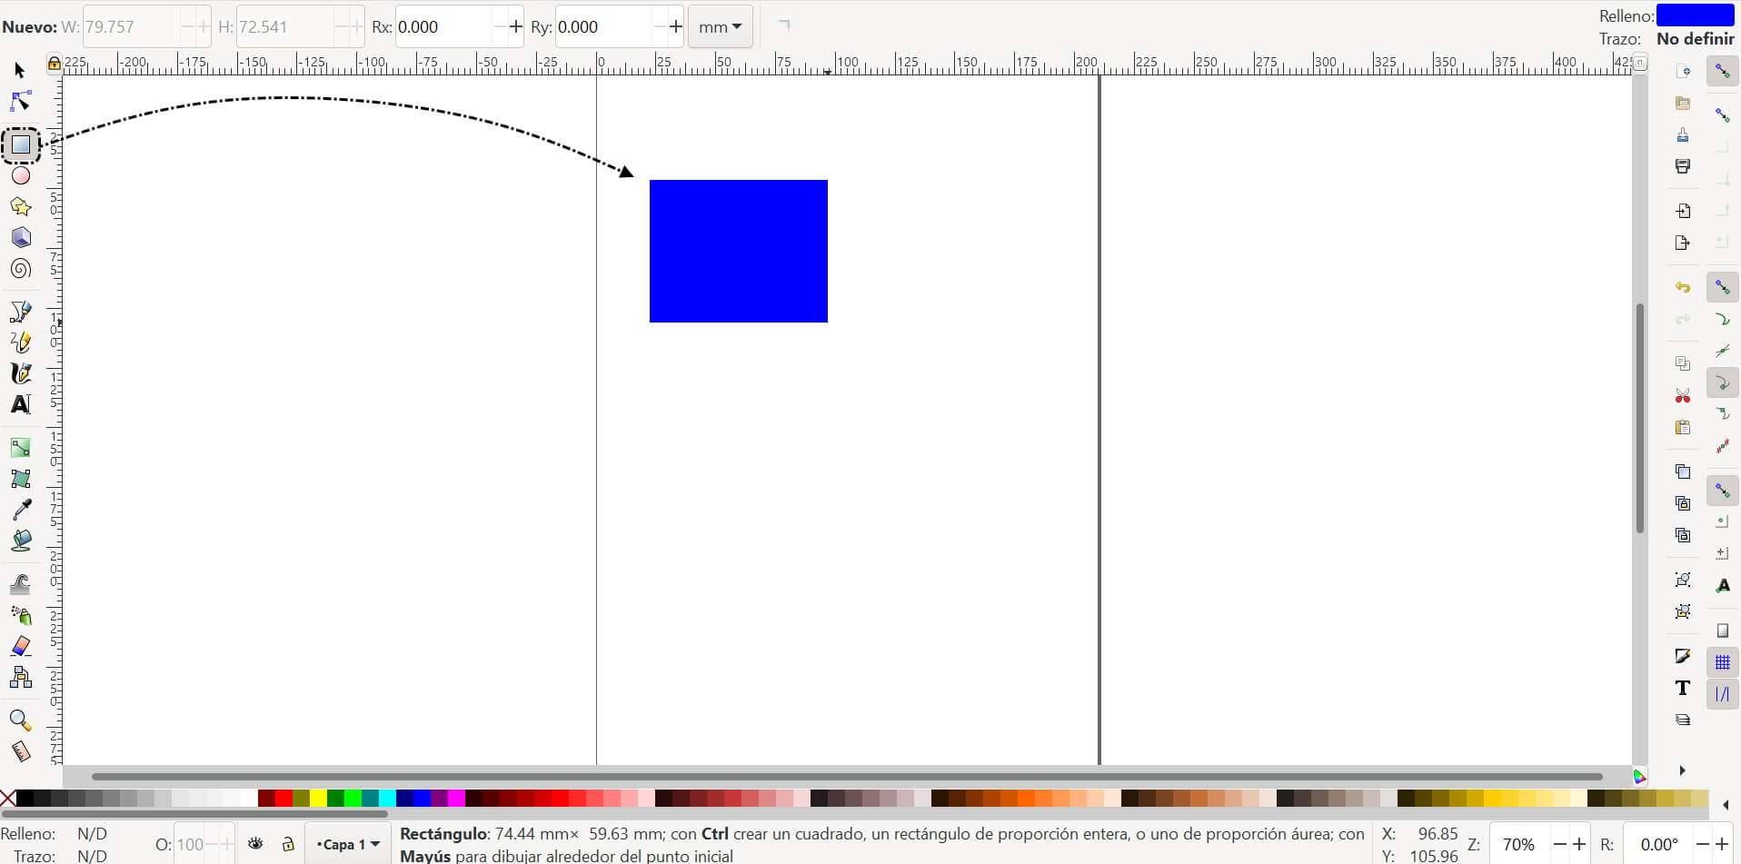Click the Export file icon
The image size is (1741, 864).
1682,243
